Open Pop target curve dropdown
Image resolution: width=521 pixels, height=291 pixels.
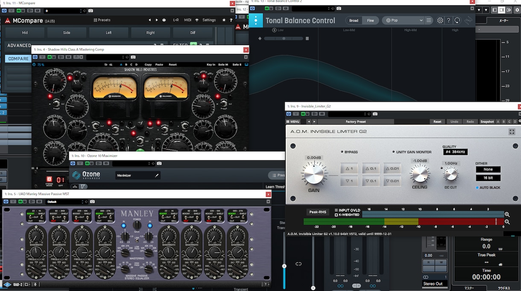[x=404, y=20]
